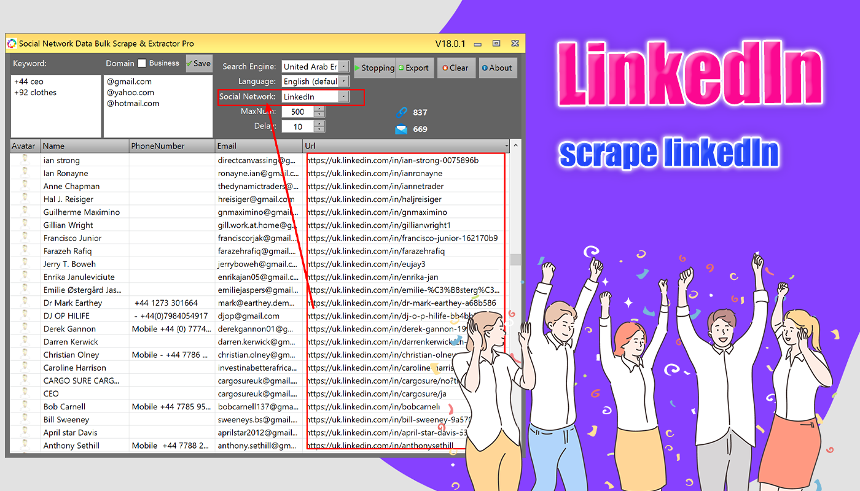Screen dimensions: 860x491
Task: Open the Social Network dropdown showing LinkedIn
Action: coord(343,96)
